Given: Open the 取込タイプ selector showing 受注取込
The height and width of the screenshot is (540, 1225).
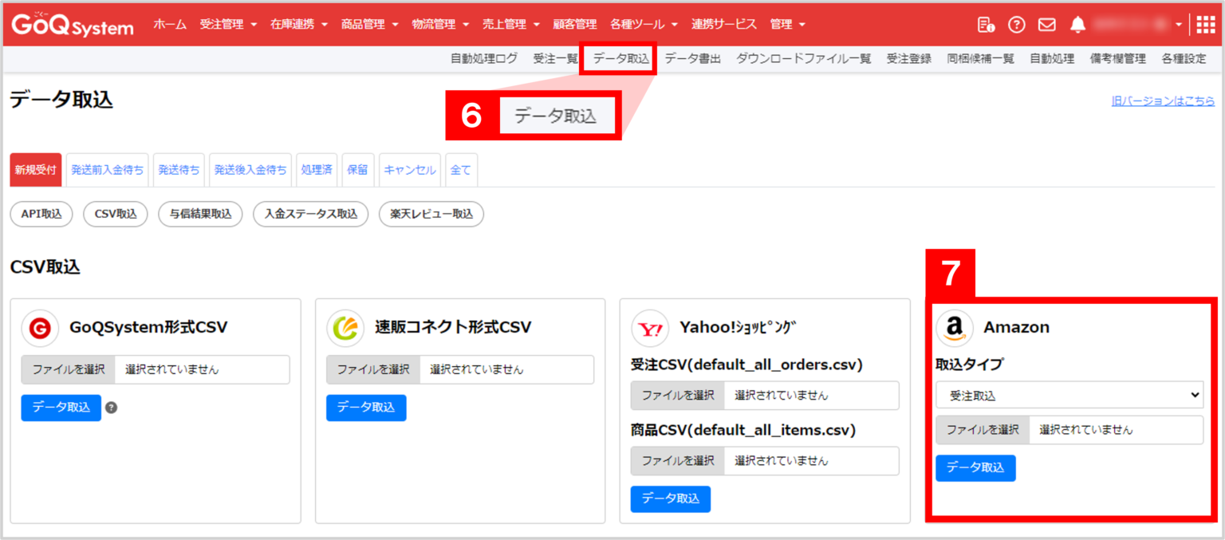Looking at the screenshot, I should click(1069, 395).
